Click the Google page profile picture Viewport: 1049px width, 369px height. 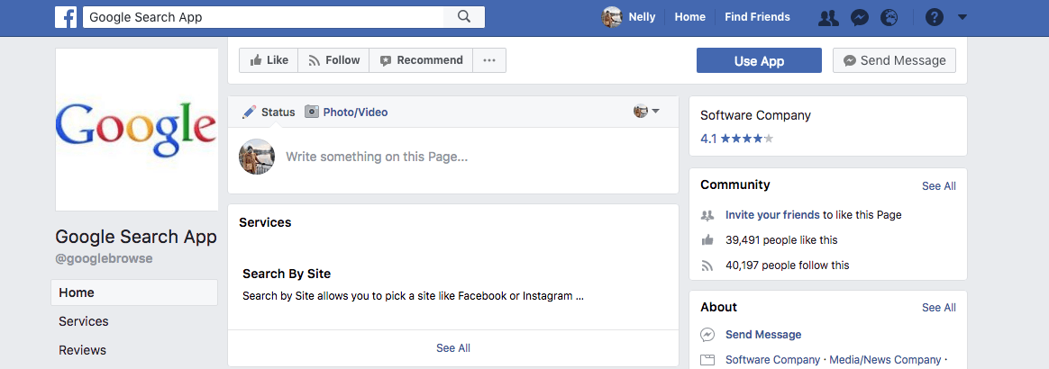[136, 130]
